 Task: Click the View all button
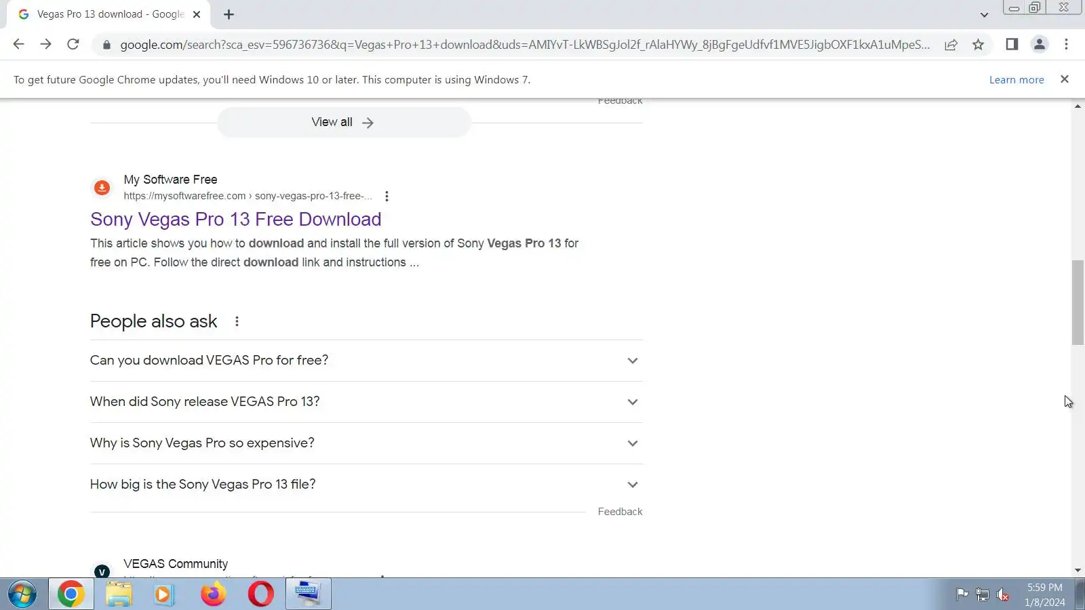pyautogui.click(x=344, y=123)
